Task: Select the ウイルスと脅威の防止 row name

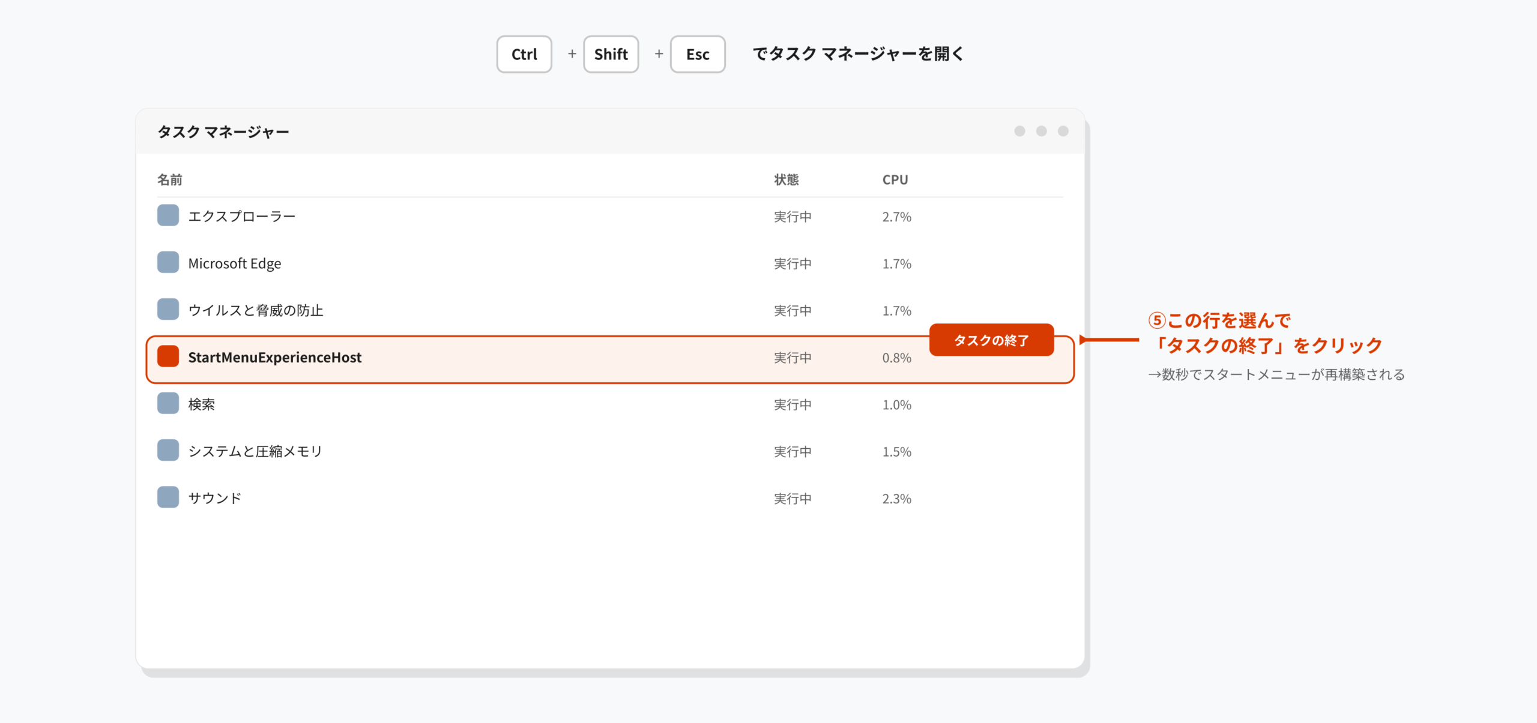Action: point(256,310)
